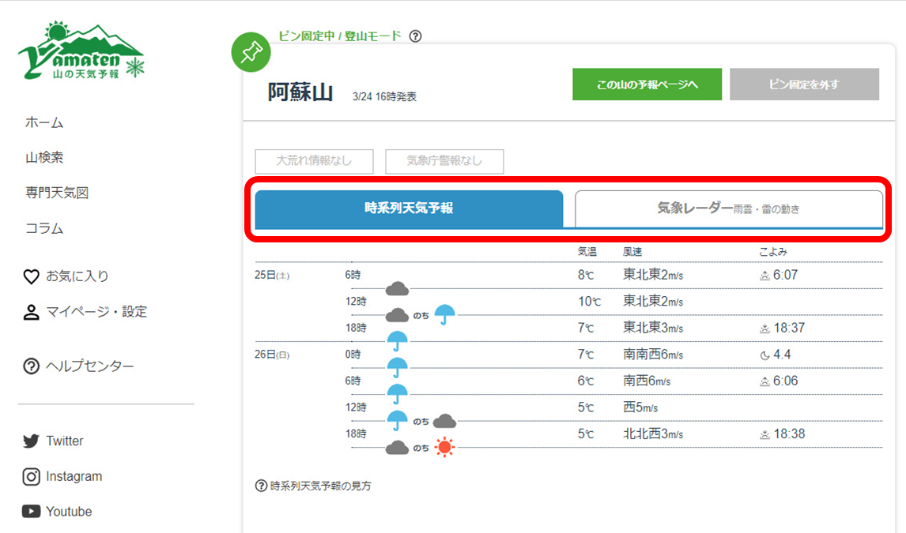Click the sun icon for 26日 18時
The width and height of the screenshot is (906, 533).
pyautogui.click(x=444, y=447)
